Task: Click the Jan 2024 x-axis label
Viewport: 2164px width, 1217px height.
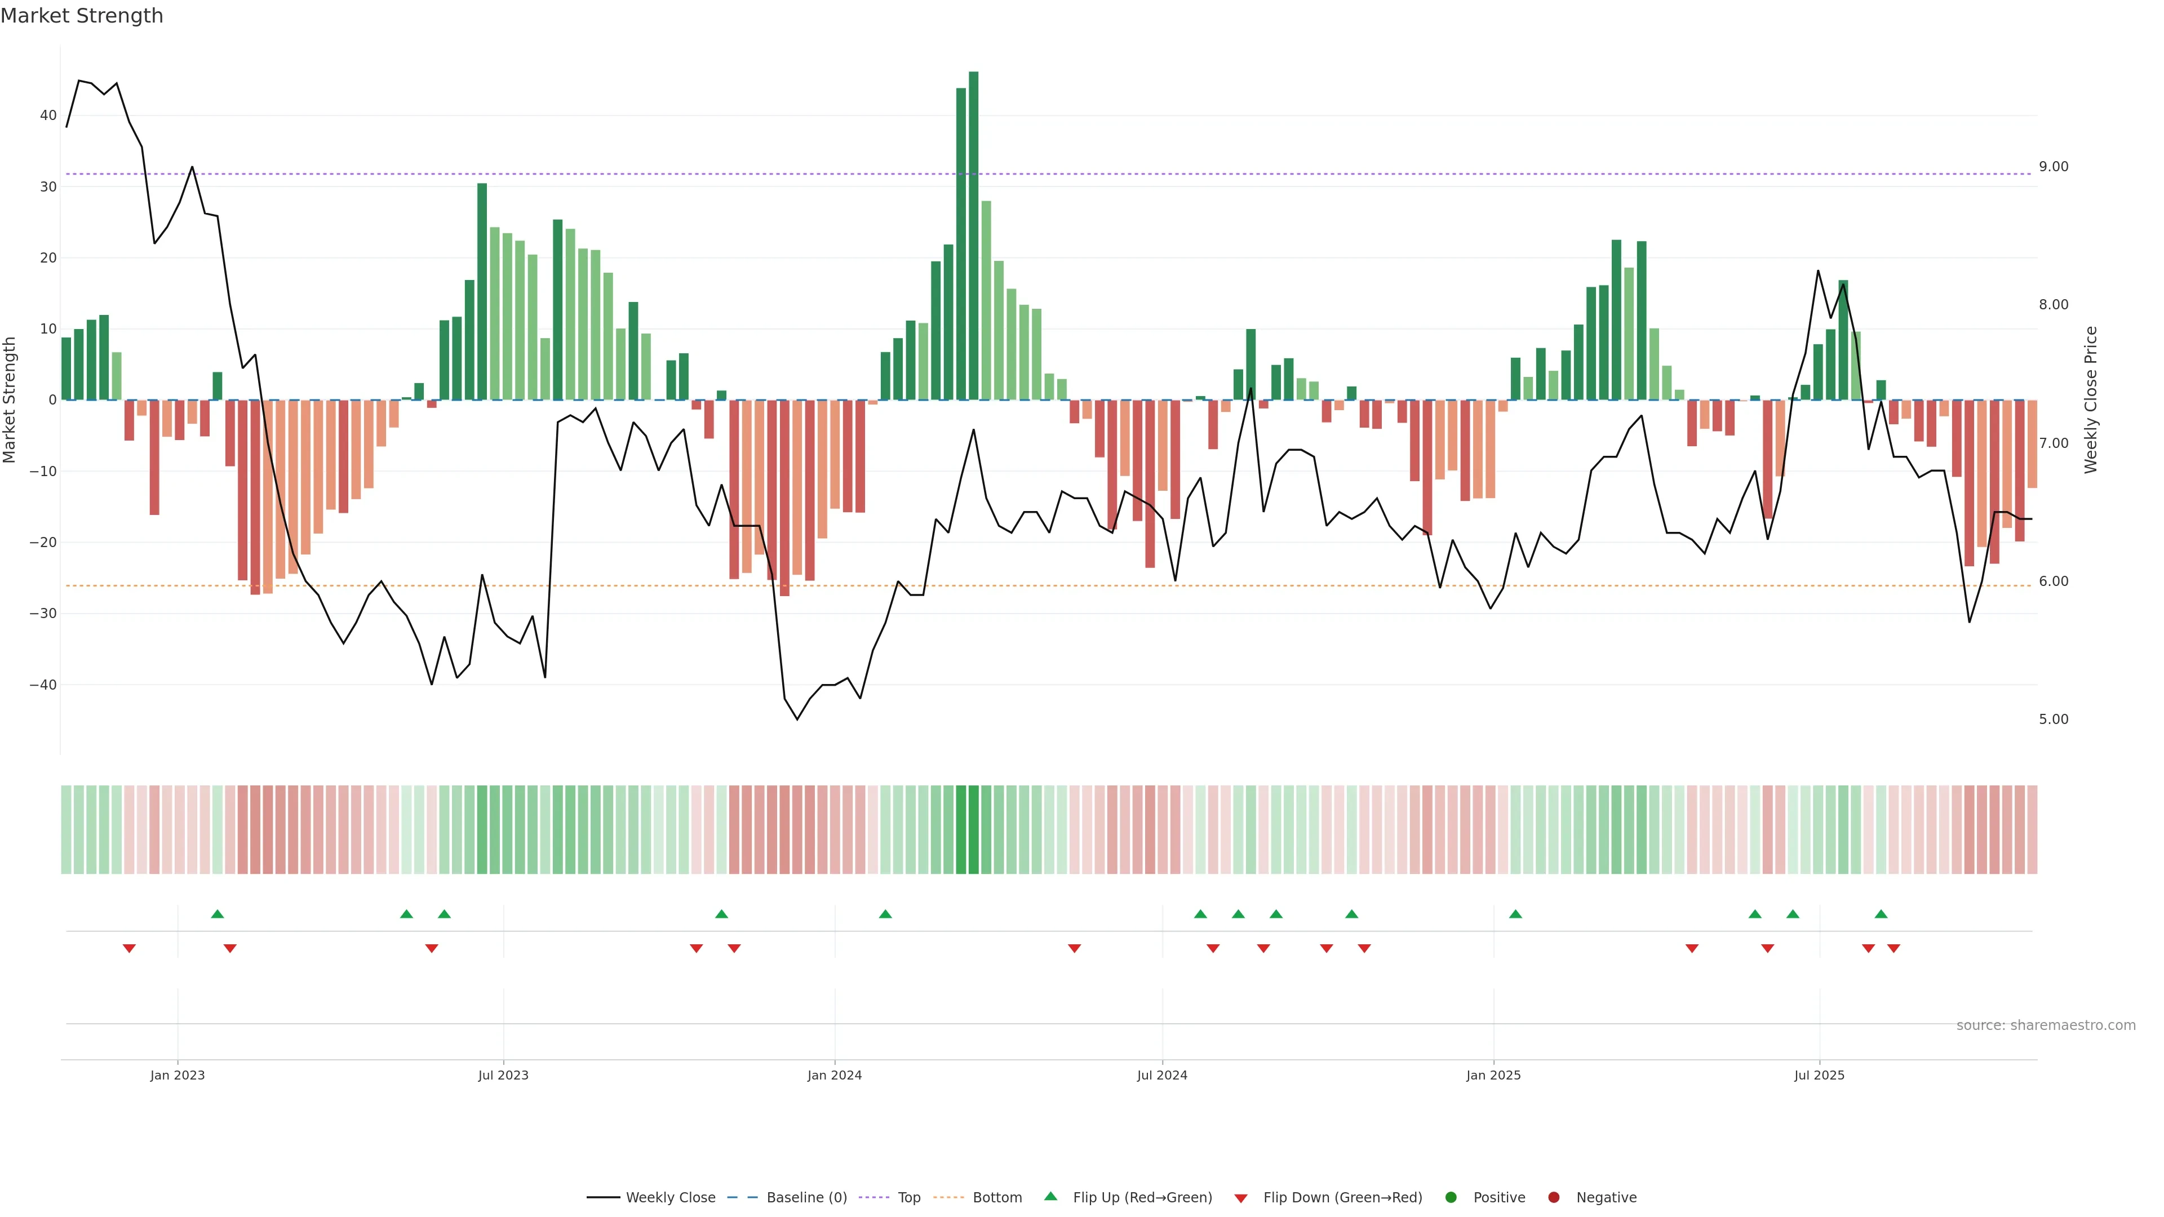Action: tap(834, 1075)
